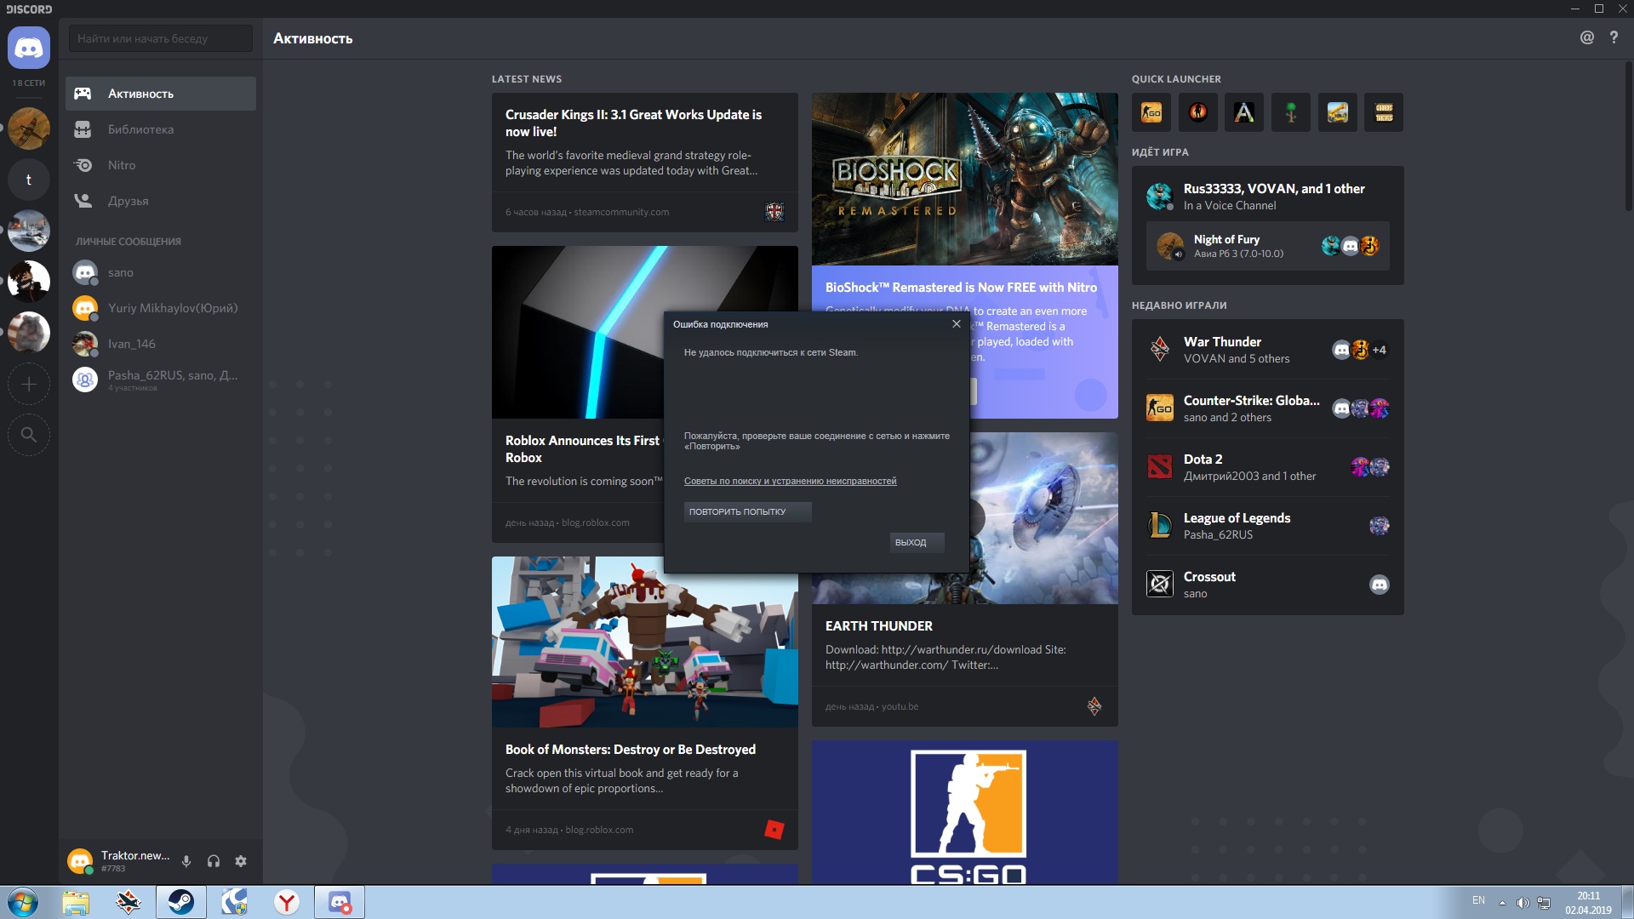Open Steam troubleshooting tips link
Image resolution: width=1634 pixels, height=919 pixels.
point(790,481)
